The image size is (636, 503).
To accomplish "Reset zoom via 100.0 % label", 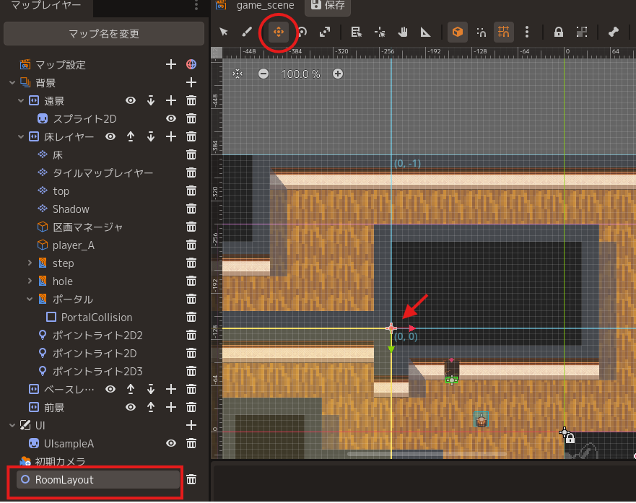I will [x=300, y=74].
